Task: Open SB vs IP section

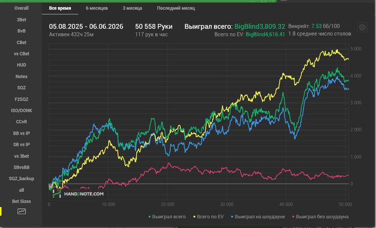Action: [x=21, y=144]
